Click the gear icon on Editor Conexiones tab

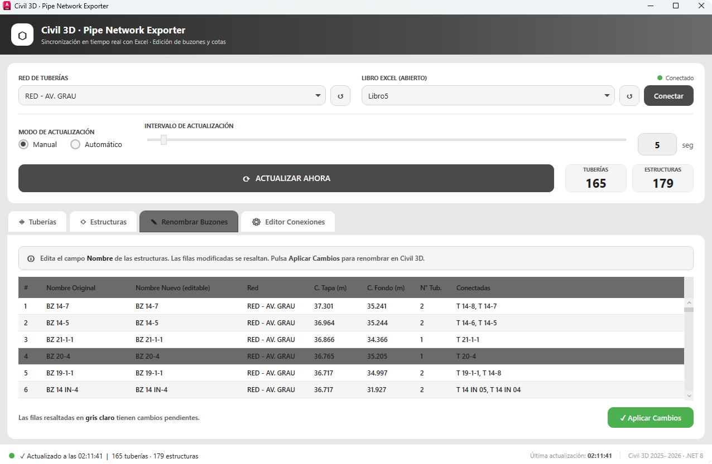point(257,222)
